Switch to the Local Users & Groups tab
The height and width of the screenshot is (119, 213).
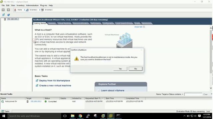coord(124,23)
